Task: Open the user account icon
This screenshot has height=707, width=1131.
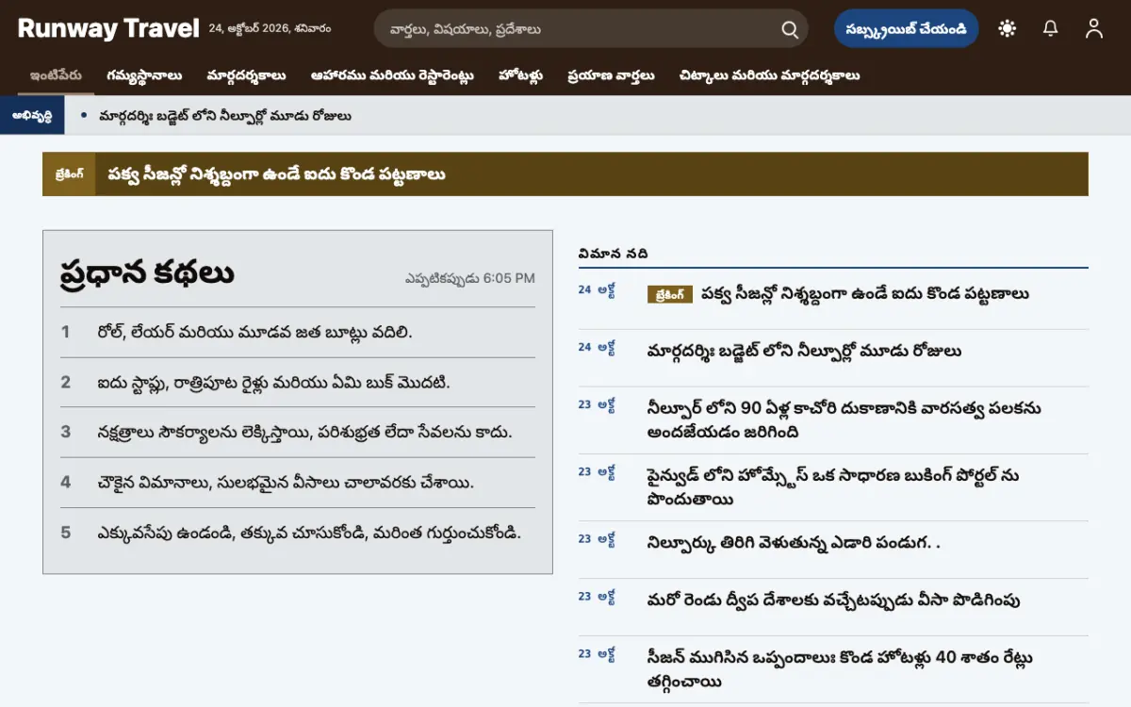Action: 1094,28
